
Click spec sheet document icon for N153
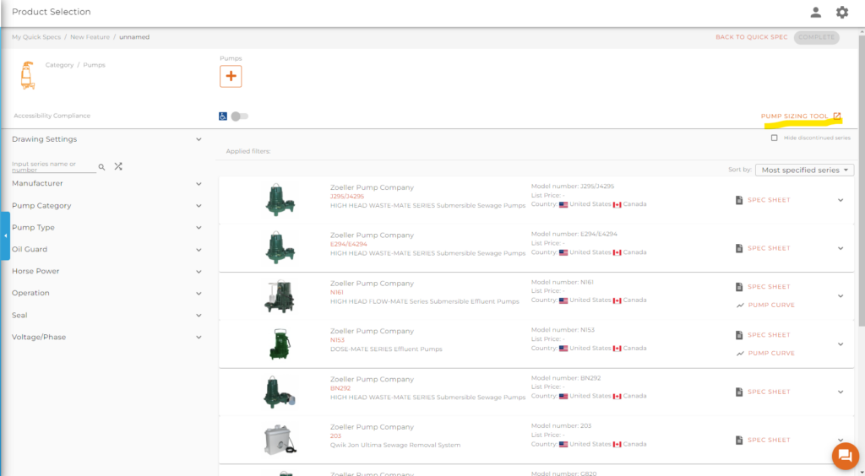pos(738,335)
